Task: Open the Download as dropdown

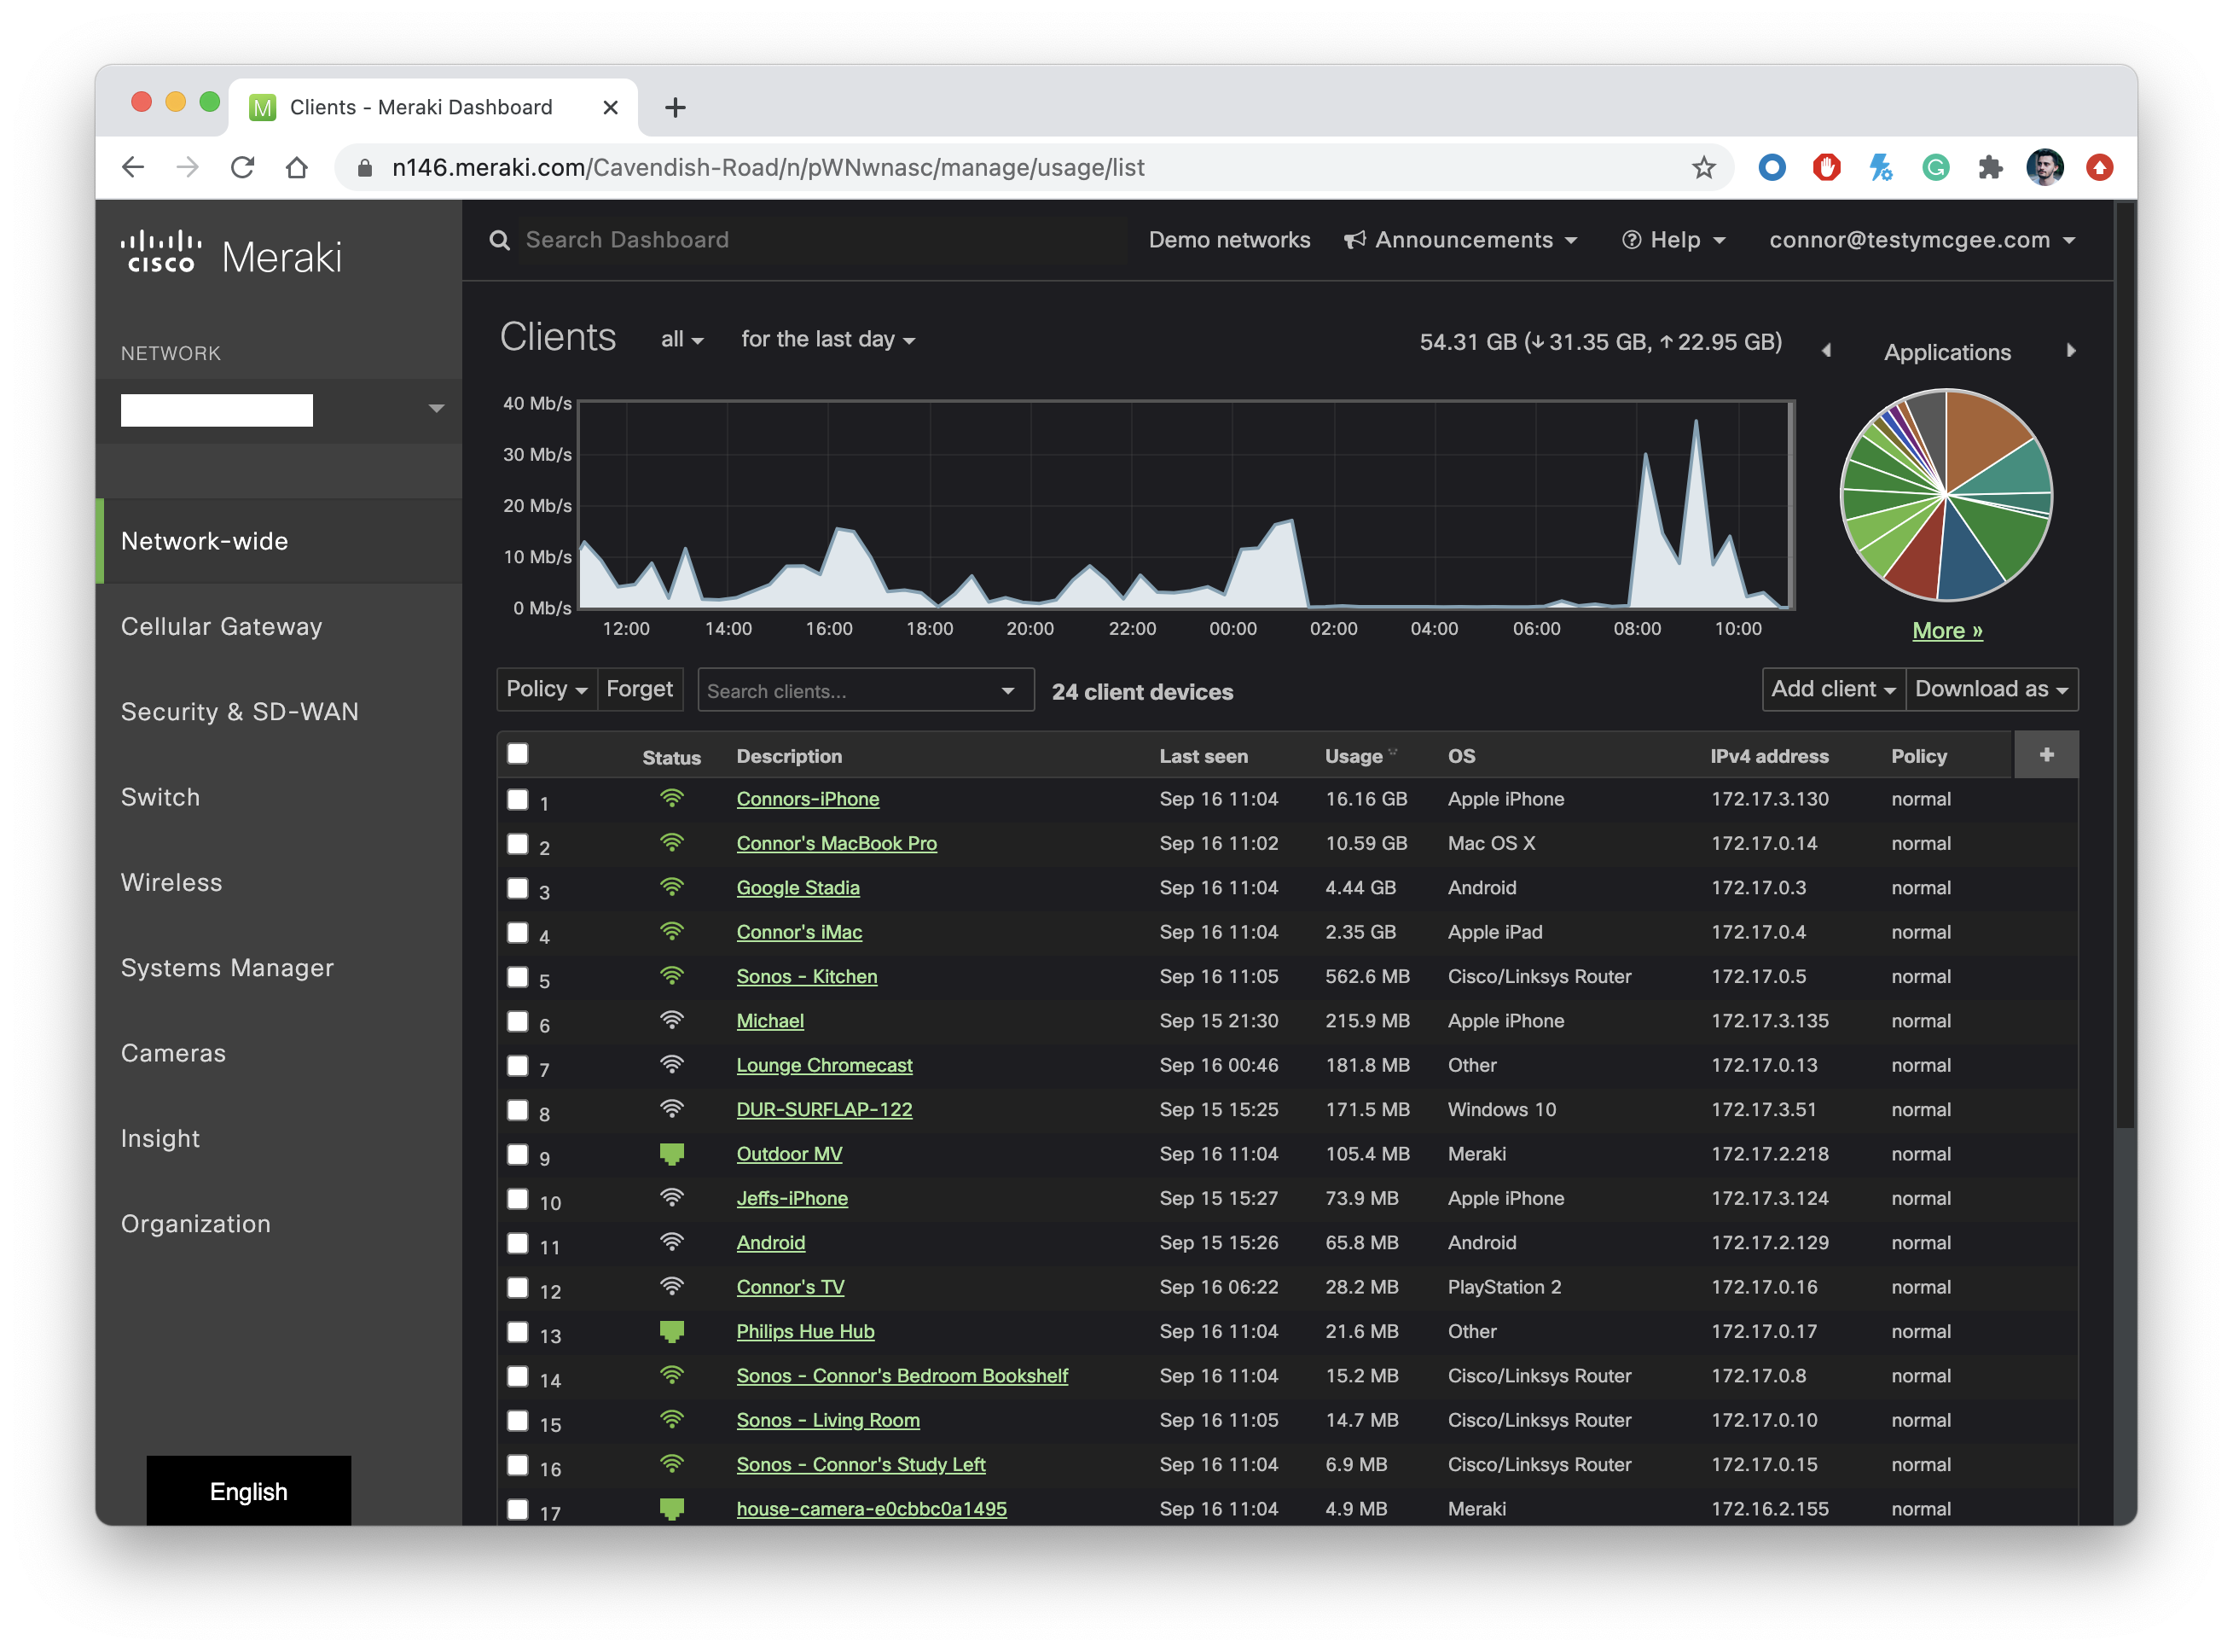Action: click(x=1991, y=689)
